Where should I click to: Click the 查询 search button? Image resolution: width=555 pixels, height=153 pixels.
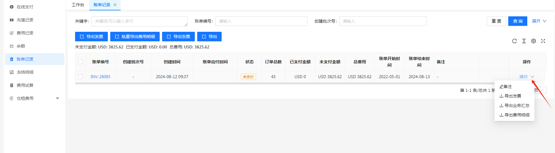point(517,21)
